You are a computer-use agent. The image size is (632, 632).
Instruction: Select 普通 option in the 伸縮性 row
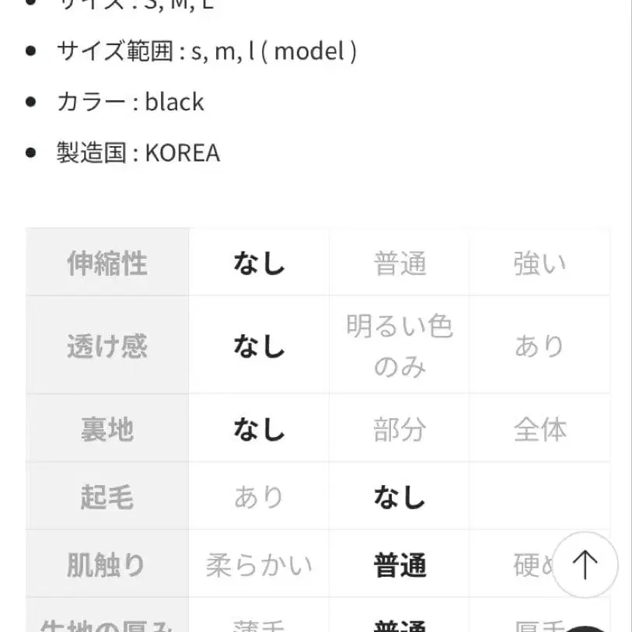click(399, 263)
